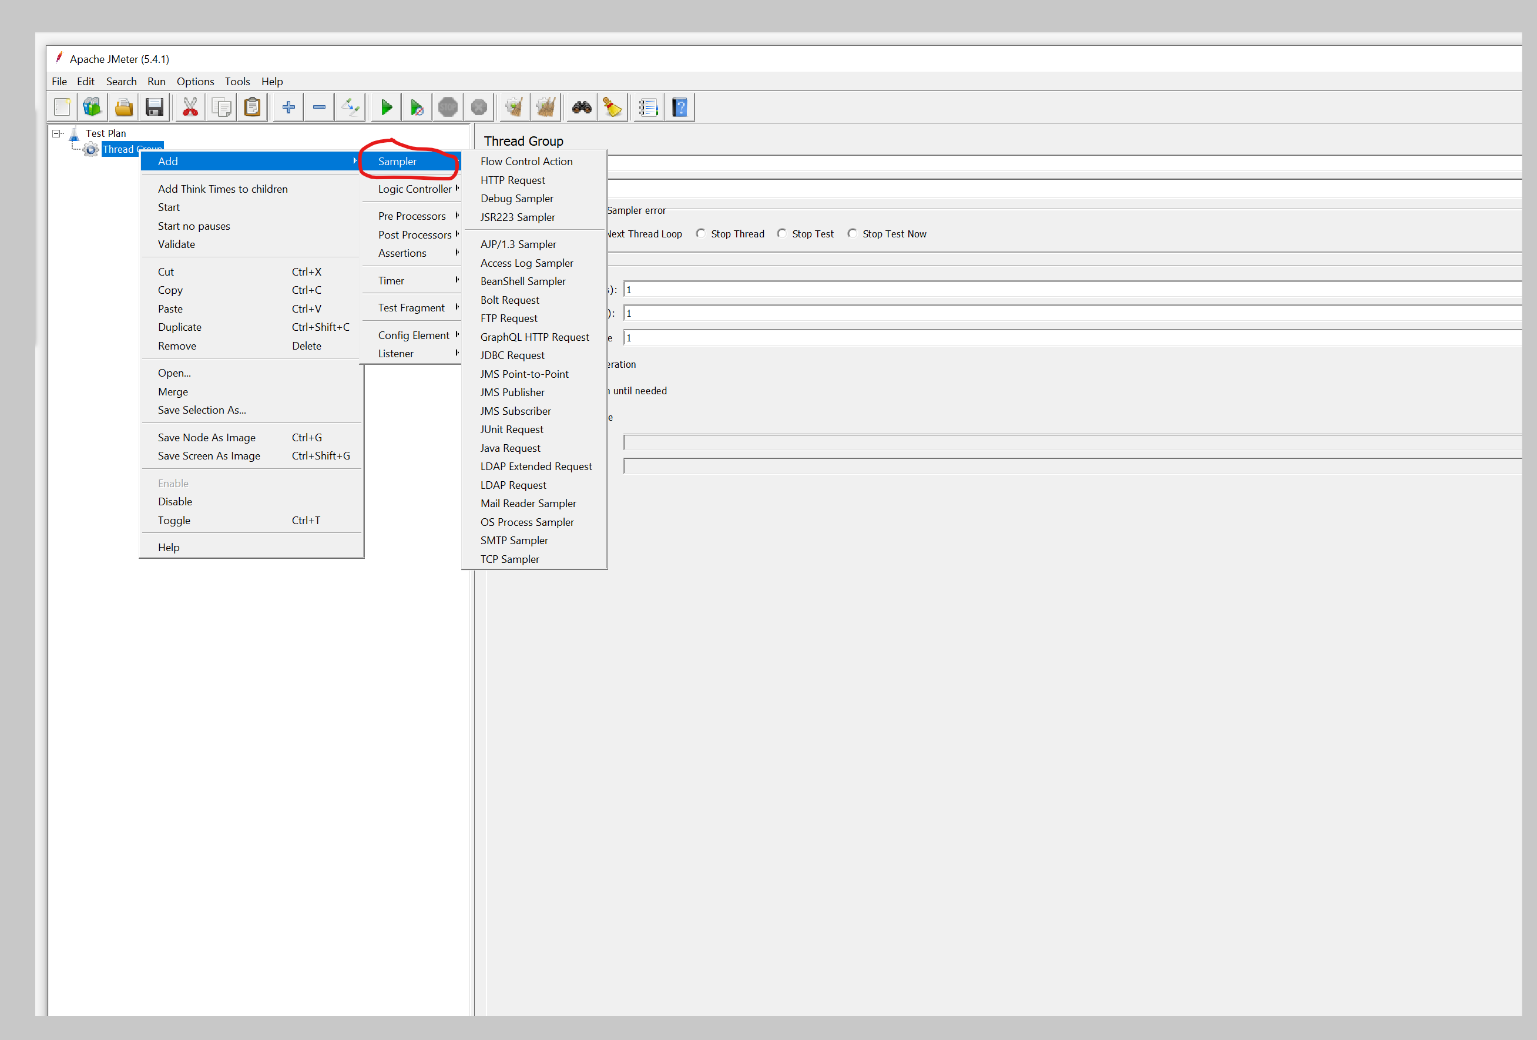Expand the Logic Controller submenu

(x=412, y=189)
